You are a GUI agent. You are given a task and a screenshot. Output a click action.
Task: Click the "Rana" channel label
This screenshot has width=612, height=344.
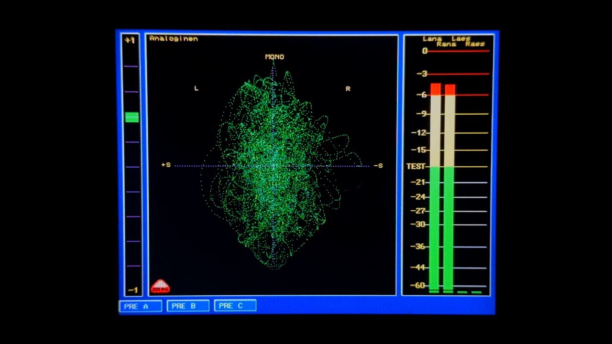[446, 44]
